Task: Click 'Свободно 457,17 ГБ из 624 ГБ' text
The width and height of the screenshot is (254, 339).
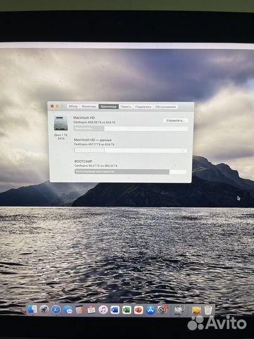Action: point(94,144)
